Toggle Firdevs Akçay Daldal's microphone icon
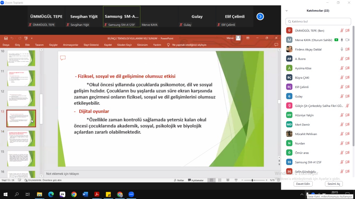355x199 pixels. tap(342, 49)
